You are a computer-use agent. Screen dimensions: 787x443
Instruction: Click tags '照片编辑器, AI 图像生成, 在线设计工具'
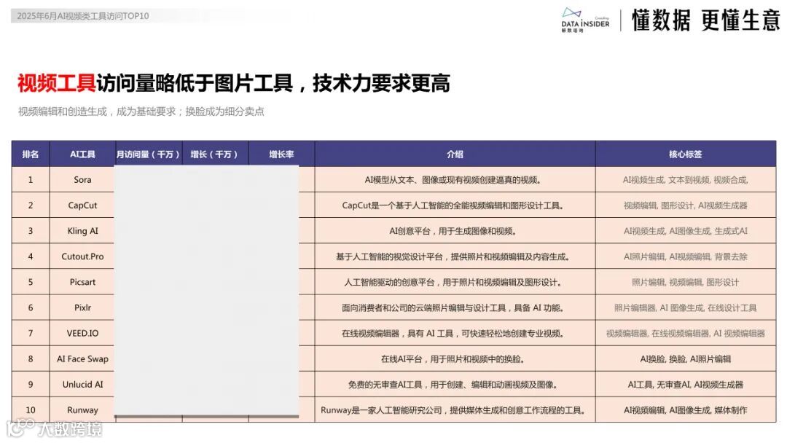tap(686, 307)
